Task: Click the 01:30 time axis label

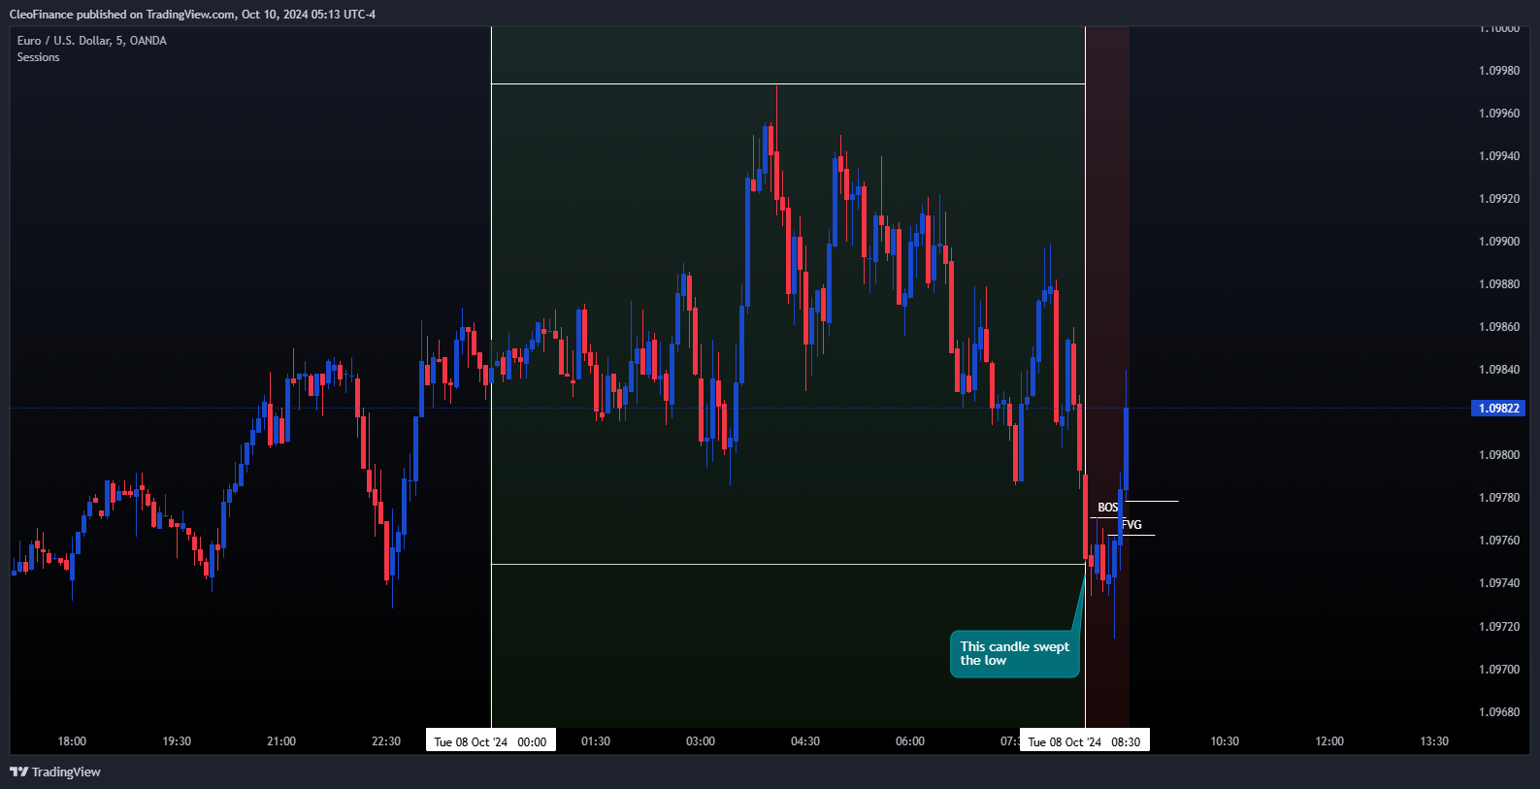Action: 596,741
